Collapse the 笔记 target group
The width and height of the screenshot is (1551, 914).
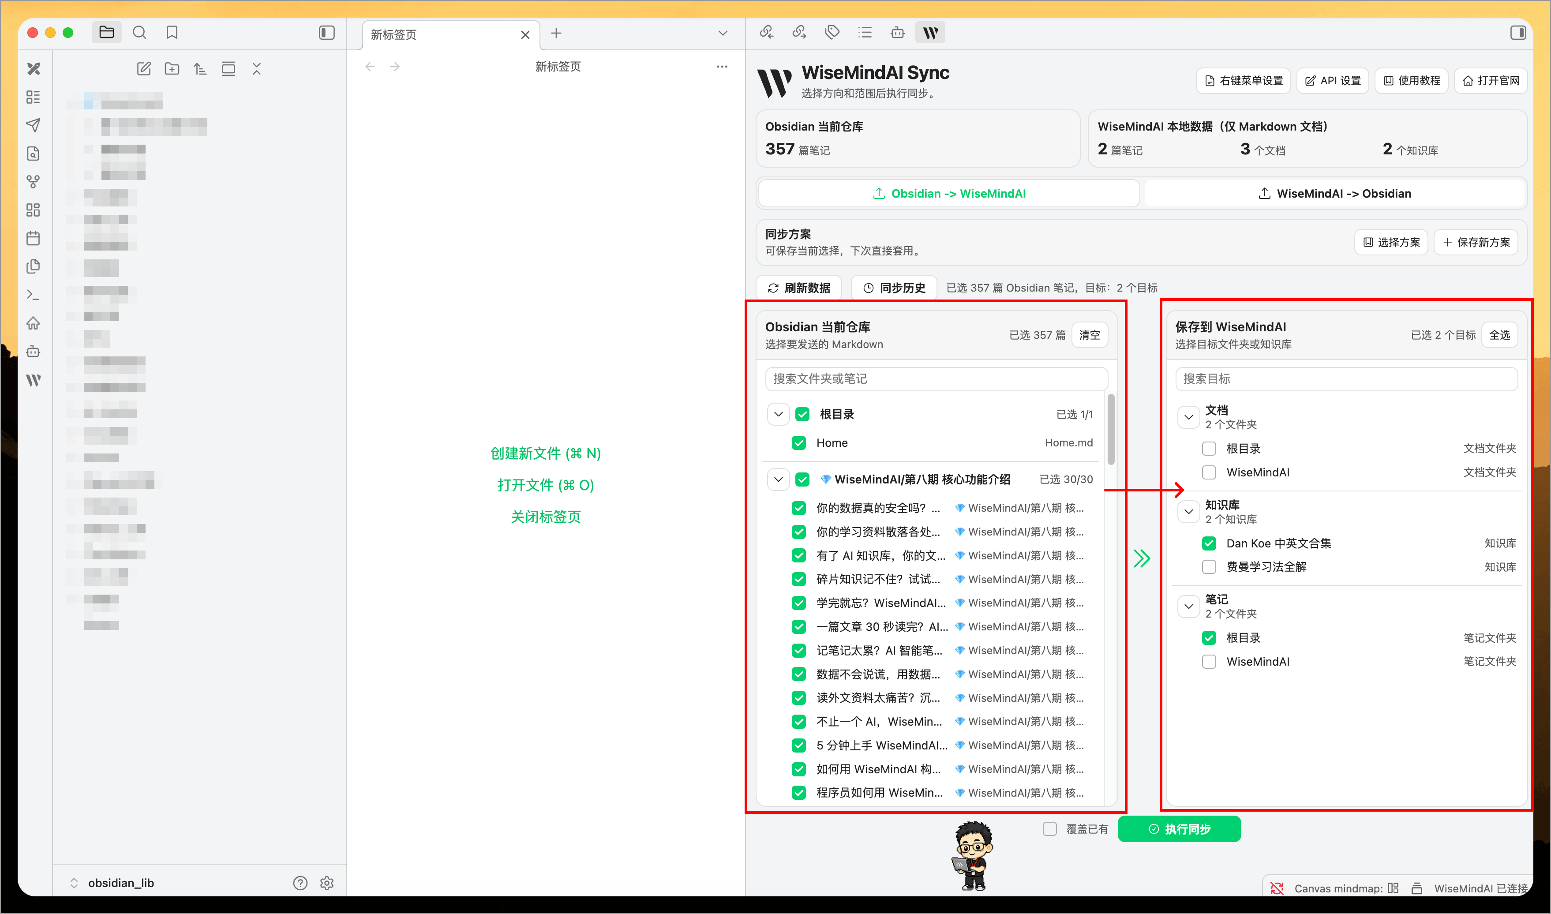coord(1188,606)
